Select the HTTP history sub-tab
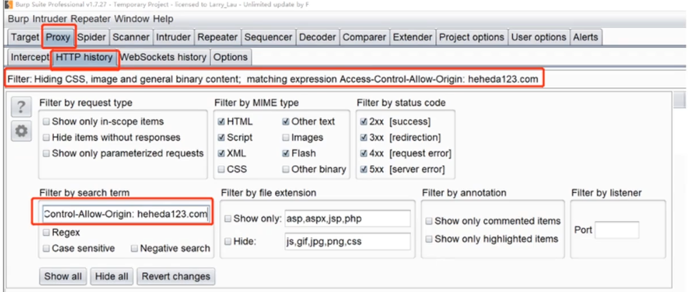Viewport: 690px width, 292px height. [84, 57]
